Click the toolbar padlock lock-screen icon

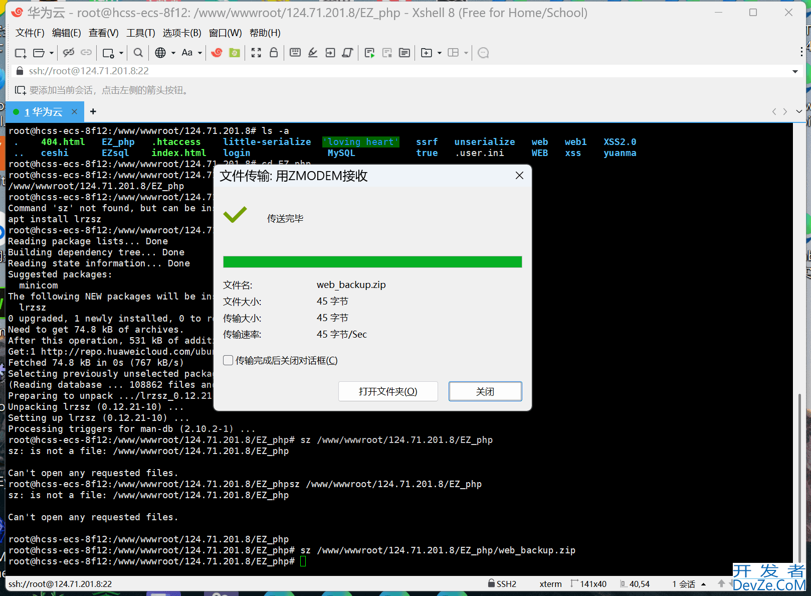coord(274,52)
